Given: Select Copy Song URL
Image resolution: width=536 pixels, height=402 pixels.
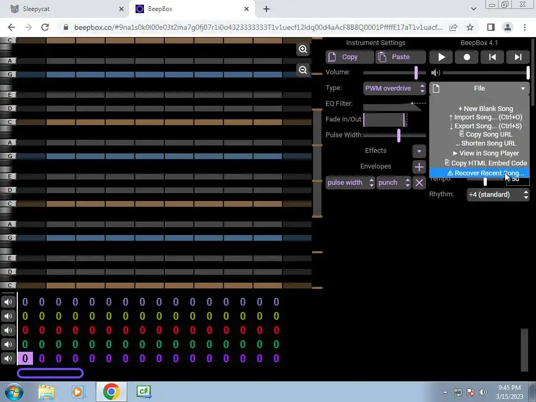Looking at the screenshot, I should coord(479,135).
